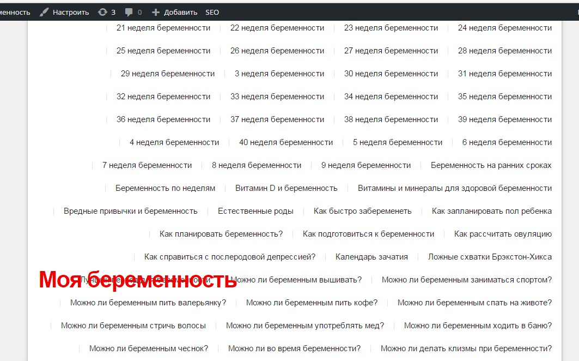This screenshot has width=579, height=361.
Task: Open Беременность по неделям
Action: 164,188
